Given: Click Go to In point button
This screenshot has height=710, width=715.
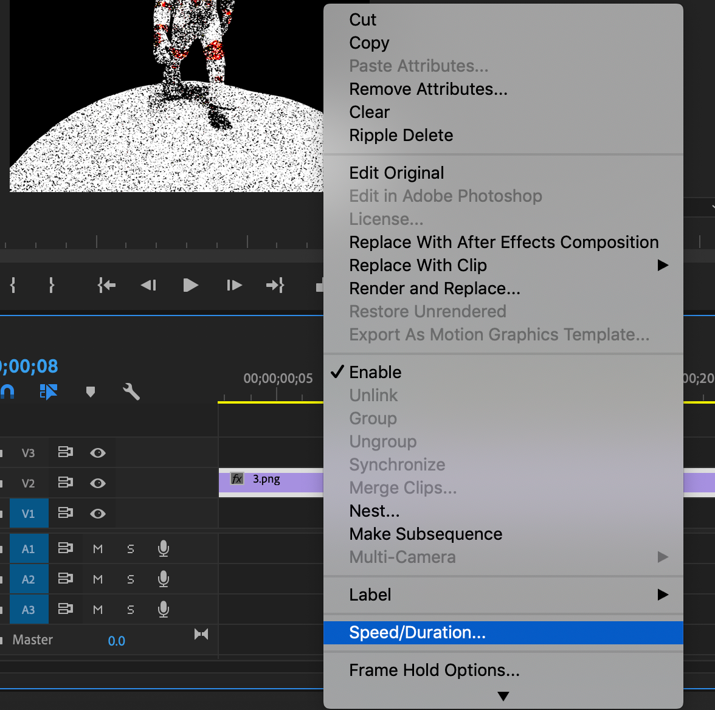Looking at the screenshot, I should tap(106, 286).
